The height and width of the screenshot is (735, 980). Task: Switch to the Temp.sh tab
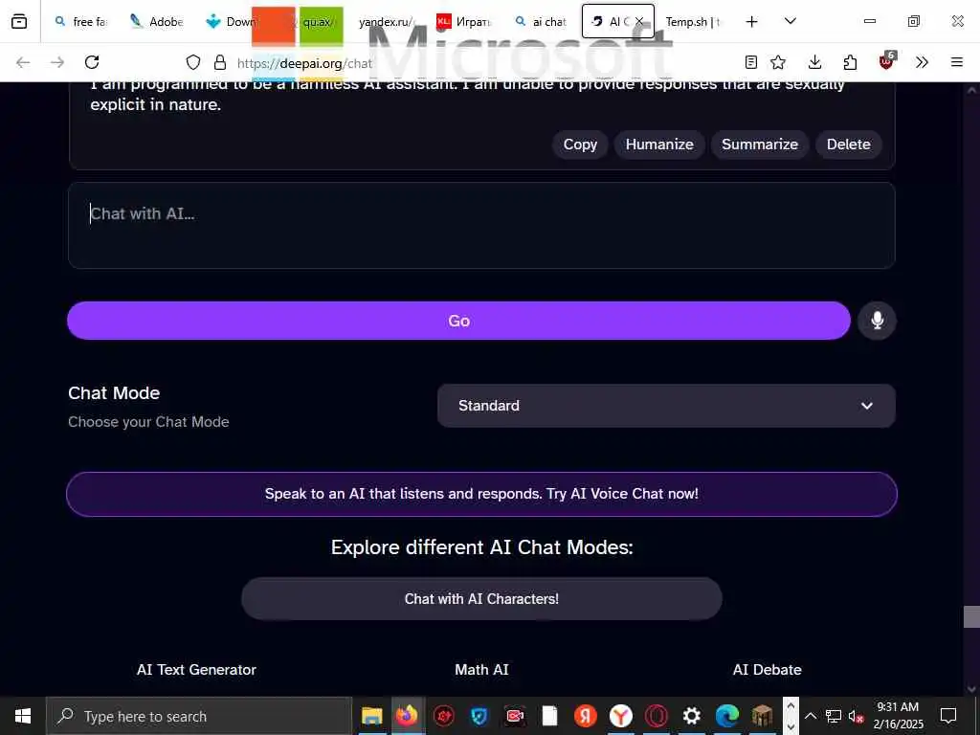[x=693, y=22]
